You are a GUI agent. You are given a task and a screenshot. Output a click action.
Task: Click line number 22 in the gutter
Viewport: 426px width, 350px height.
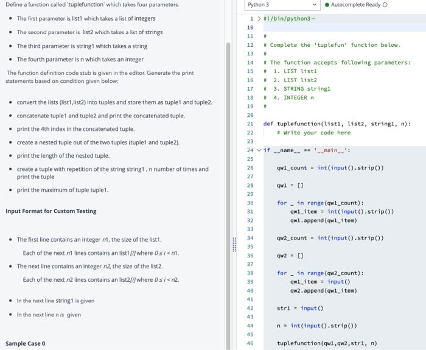[x=250, y=133]
